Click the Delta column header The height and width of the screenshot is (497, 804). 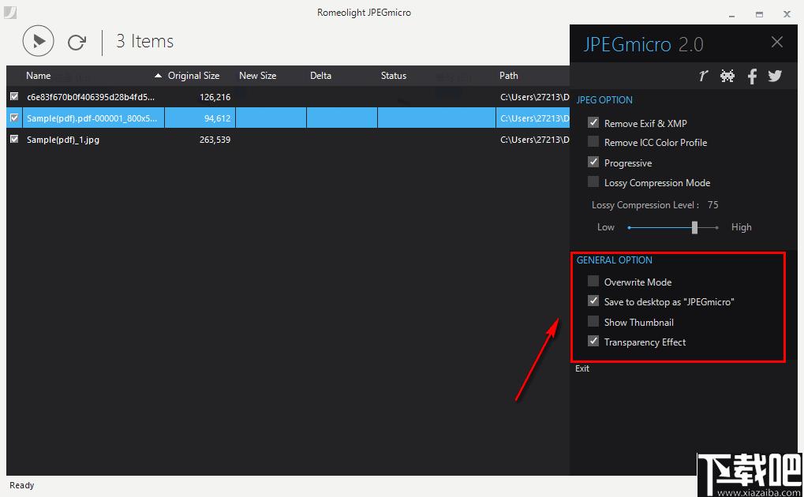320,76
